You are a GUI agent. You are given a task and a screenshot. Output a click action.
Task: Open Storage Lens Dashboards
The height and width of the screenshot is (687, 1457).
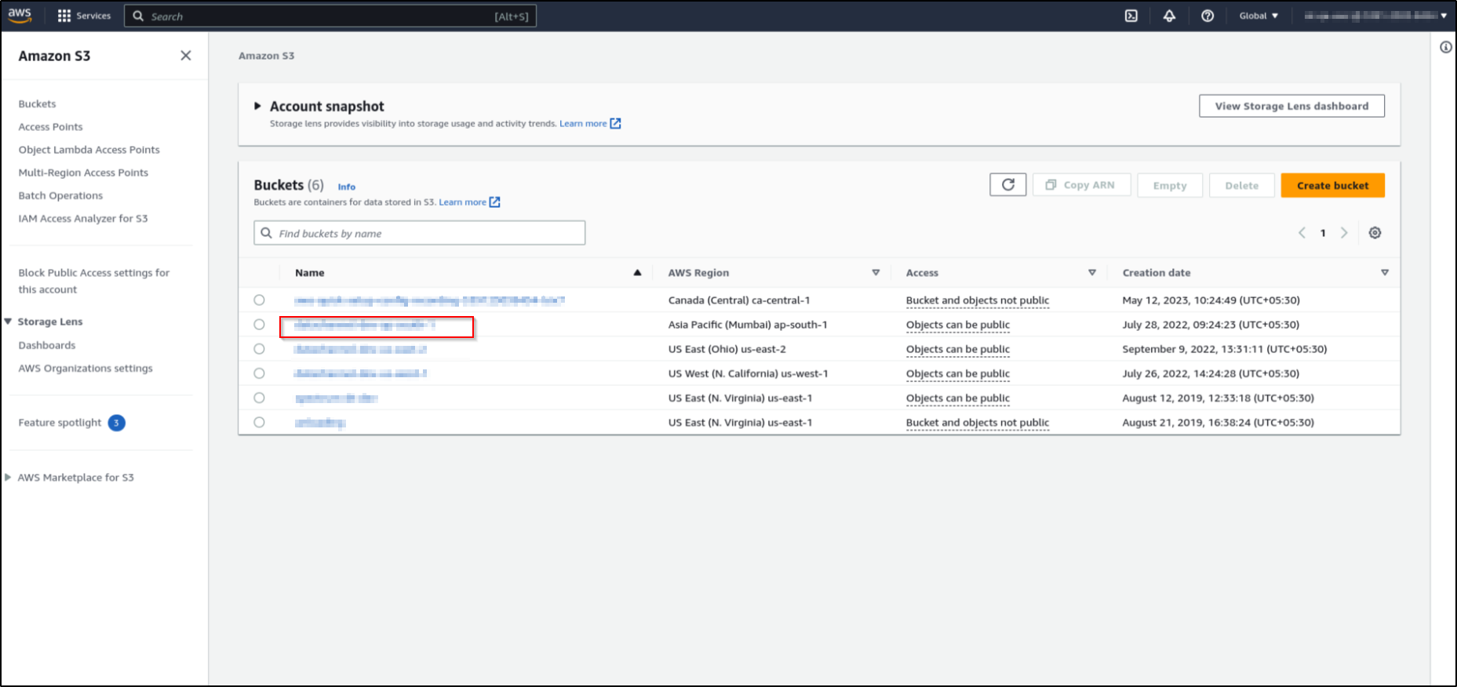(47, 345)
